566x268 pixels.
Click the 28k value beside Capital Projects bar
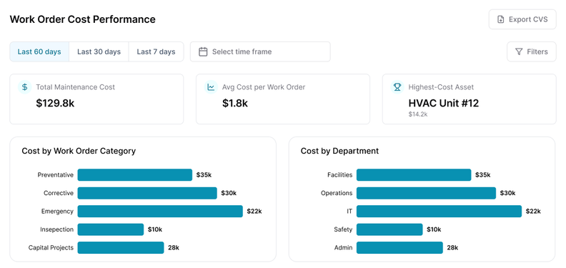tap(174, 247)
